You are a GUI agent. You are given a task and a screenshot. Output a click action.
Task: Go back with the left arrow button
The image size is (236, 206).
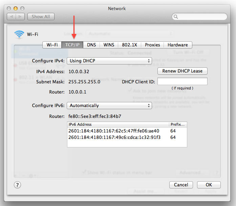pyautogui.click(x=12, y=17)
